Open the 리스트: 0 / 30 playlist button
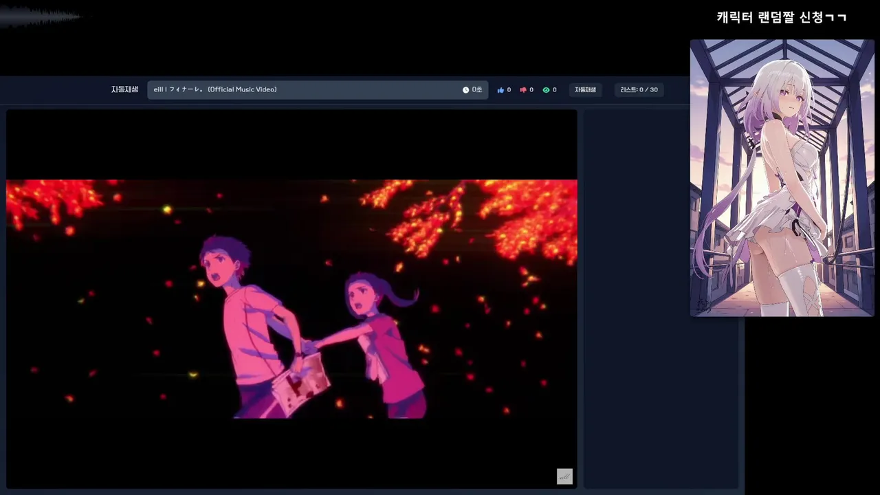The image size is (880, 495). [639, 90]
